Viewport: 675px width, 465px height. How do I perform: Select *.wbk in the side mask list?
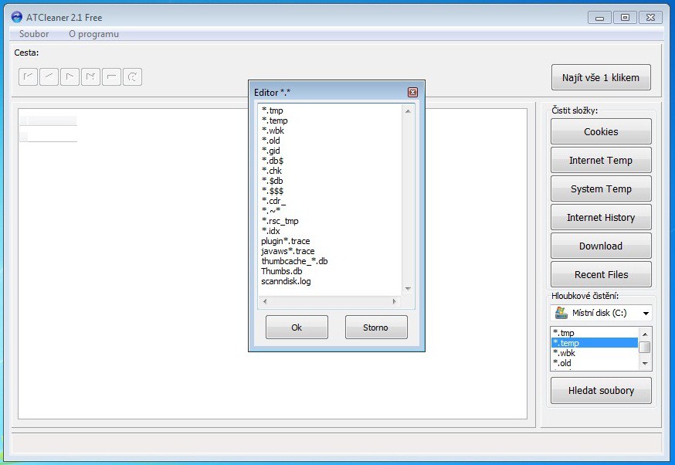point(595,353)
